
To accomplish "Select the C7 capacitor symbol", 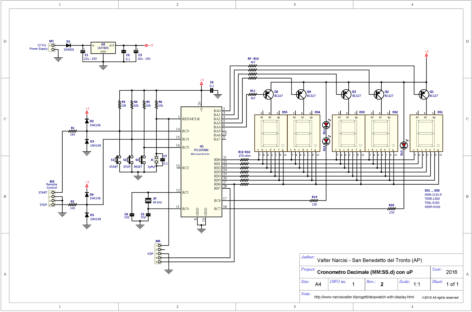I will 163,160.
